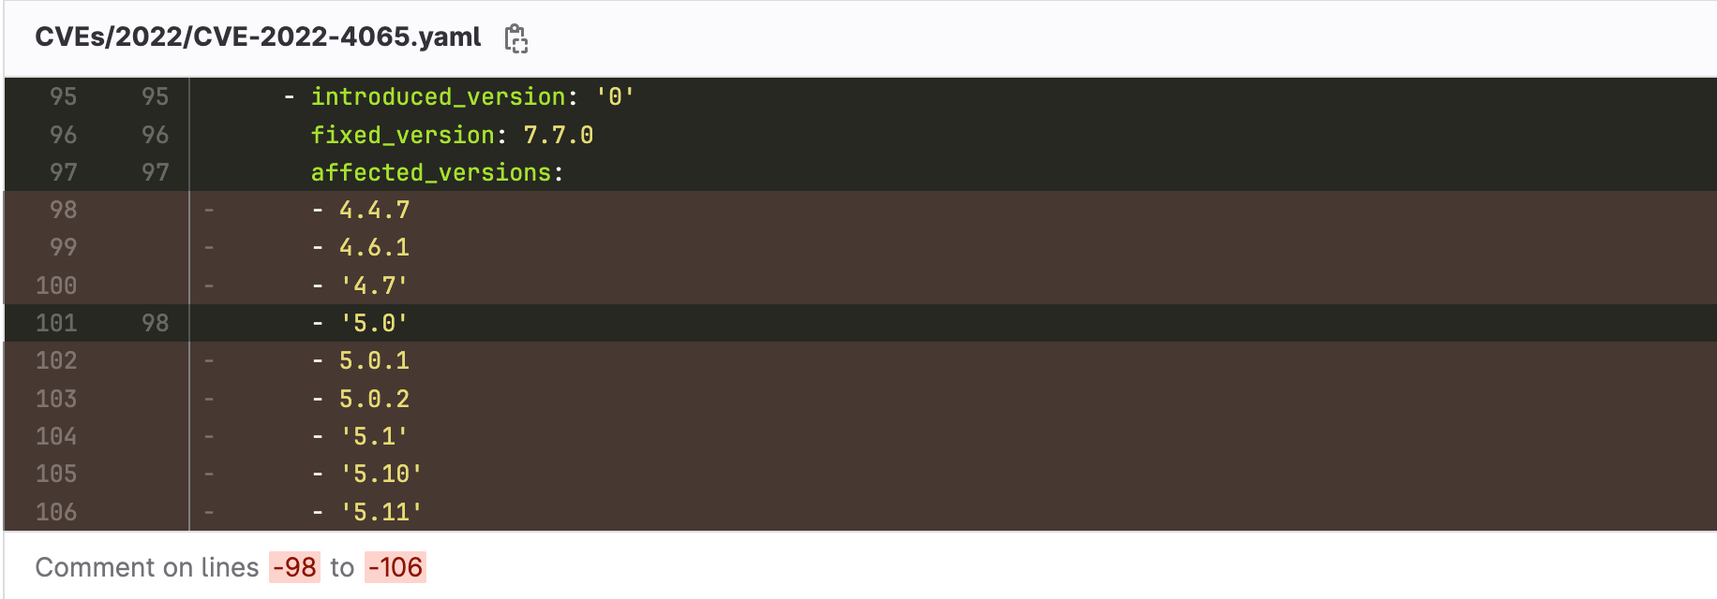This screenshot has width=1717, height=599.
Task: Select line number 98 in the gutter
Action: [64, 210]
